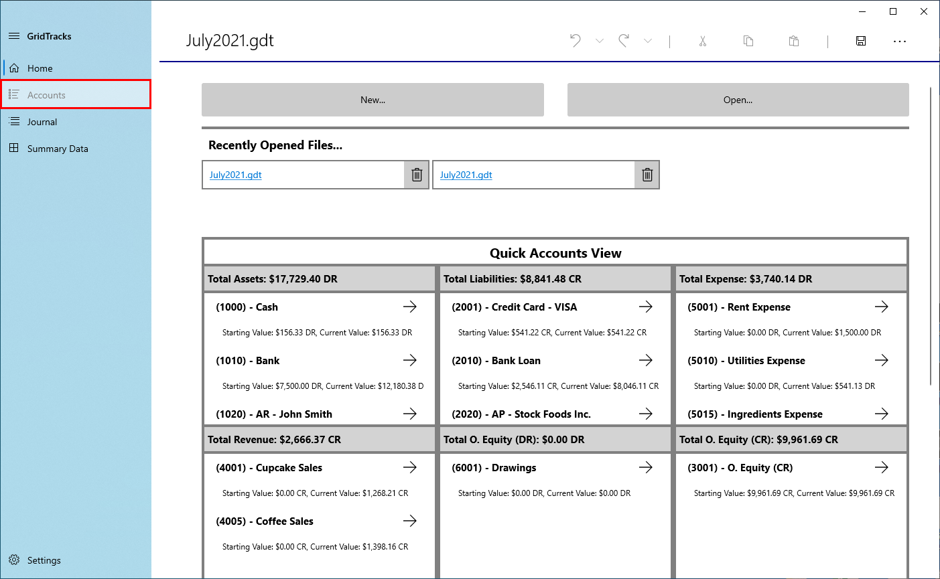Screen dimensions: 940x579
Task: Click the (1000) - Cash account name
Action: [x=247, y=307]
